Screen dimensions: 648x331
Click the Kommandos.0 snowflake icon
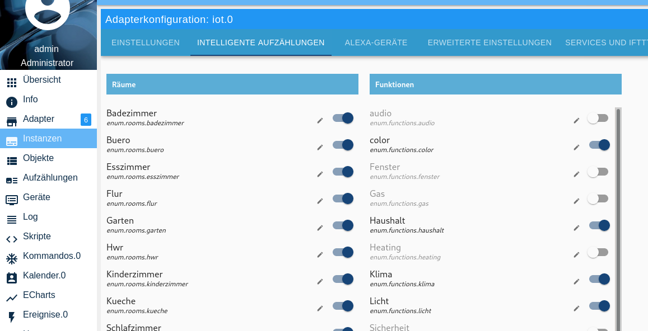coord(12,259)
